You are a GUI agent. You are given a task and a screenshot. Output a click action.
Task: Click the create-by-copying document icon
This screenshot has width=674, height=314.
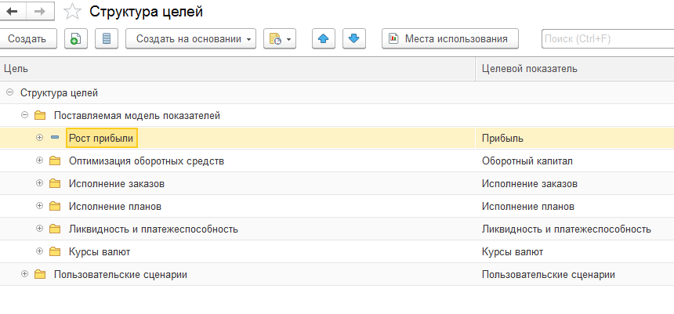[x=74, y=38]
